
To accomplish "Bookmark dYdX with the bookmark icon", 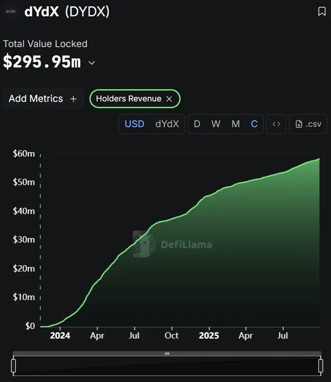I will (322, 11).
